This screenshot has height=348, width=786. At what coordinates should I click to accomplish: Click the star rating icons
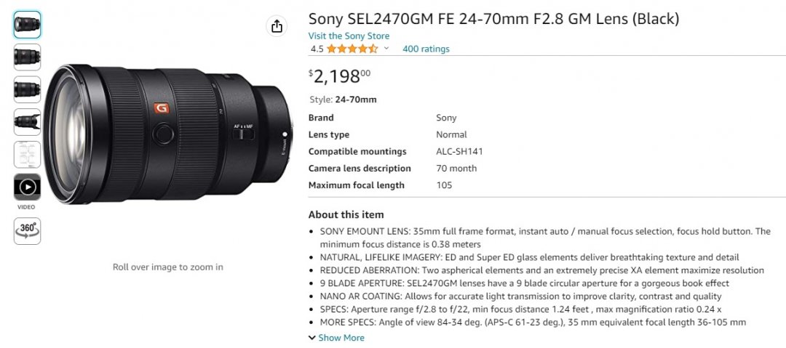352,49
